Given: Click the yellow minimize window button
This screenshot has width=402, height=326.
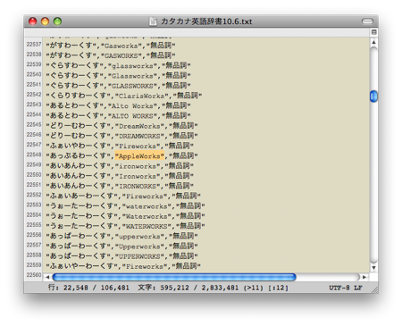Looking at the screenshot, I should pyautogui.click(x=45, y=21).
